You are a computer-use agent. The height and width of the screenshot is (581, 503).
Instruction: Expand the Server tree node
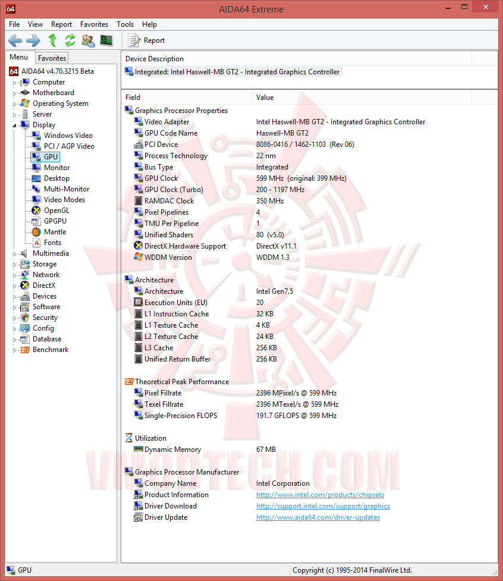tap(14, 115)
